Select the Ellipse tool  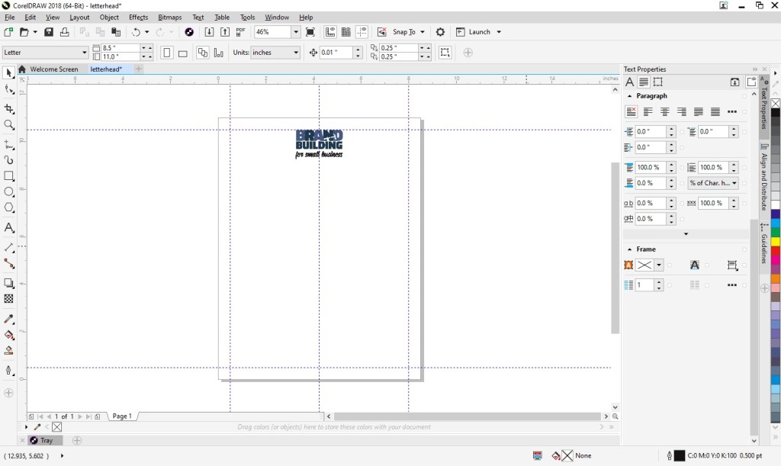point(9,192)
